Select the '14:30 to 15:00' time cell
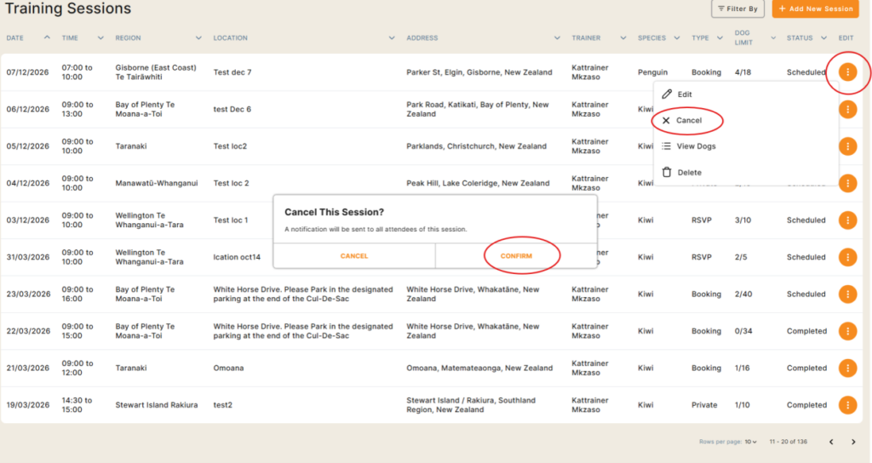The height and width of the screenshot is (463, 872). coord(77,404)
